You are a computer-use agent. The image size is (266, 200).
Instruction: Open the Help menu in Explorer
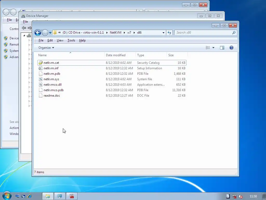point(82,40)
